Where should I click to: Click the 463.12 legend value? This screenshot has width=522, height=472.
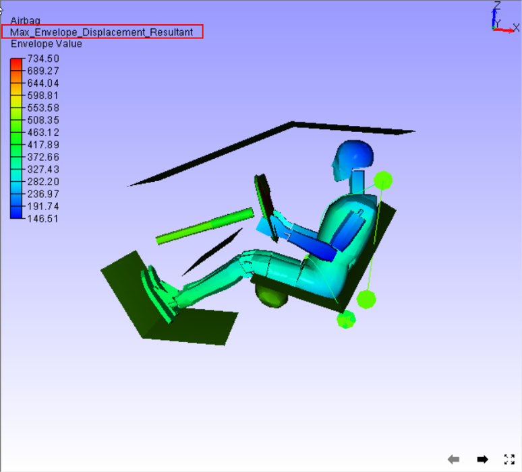click(43, 132)
